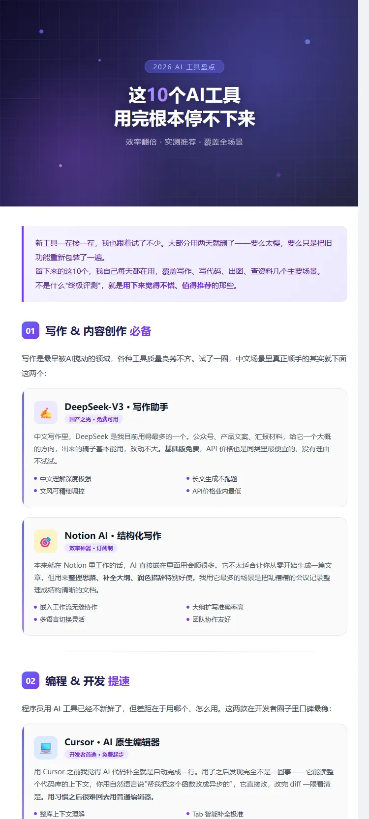
Task: Click the bullet "整库上下文理解"
Action: [x=62, y=814]
